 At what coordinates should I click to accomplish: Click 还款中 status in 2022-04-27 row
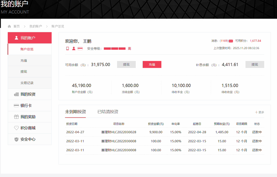[257, 132]
